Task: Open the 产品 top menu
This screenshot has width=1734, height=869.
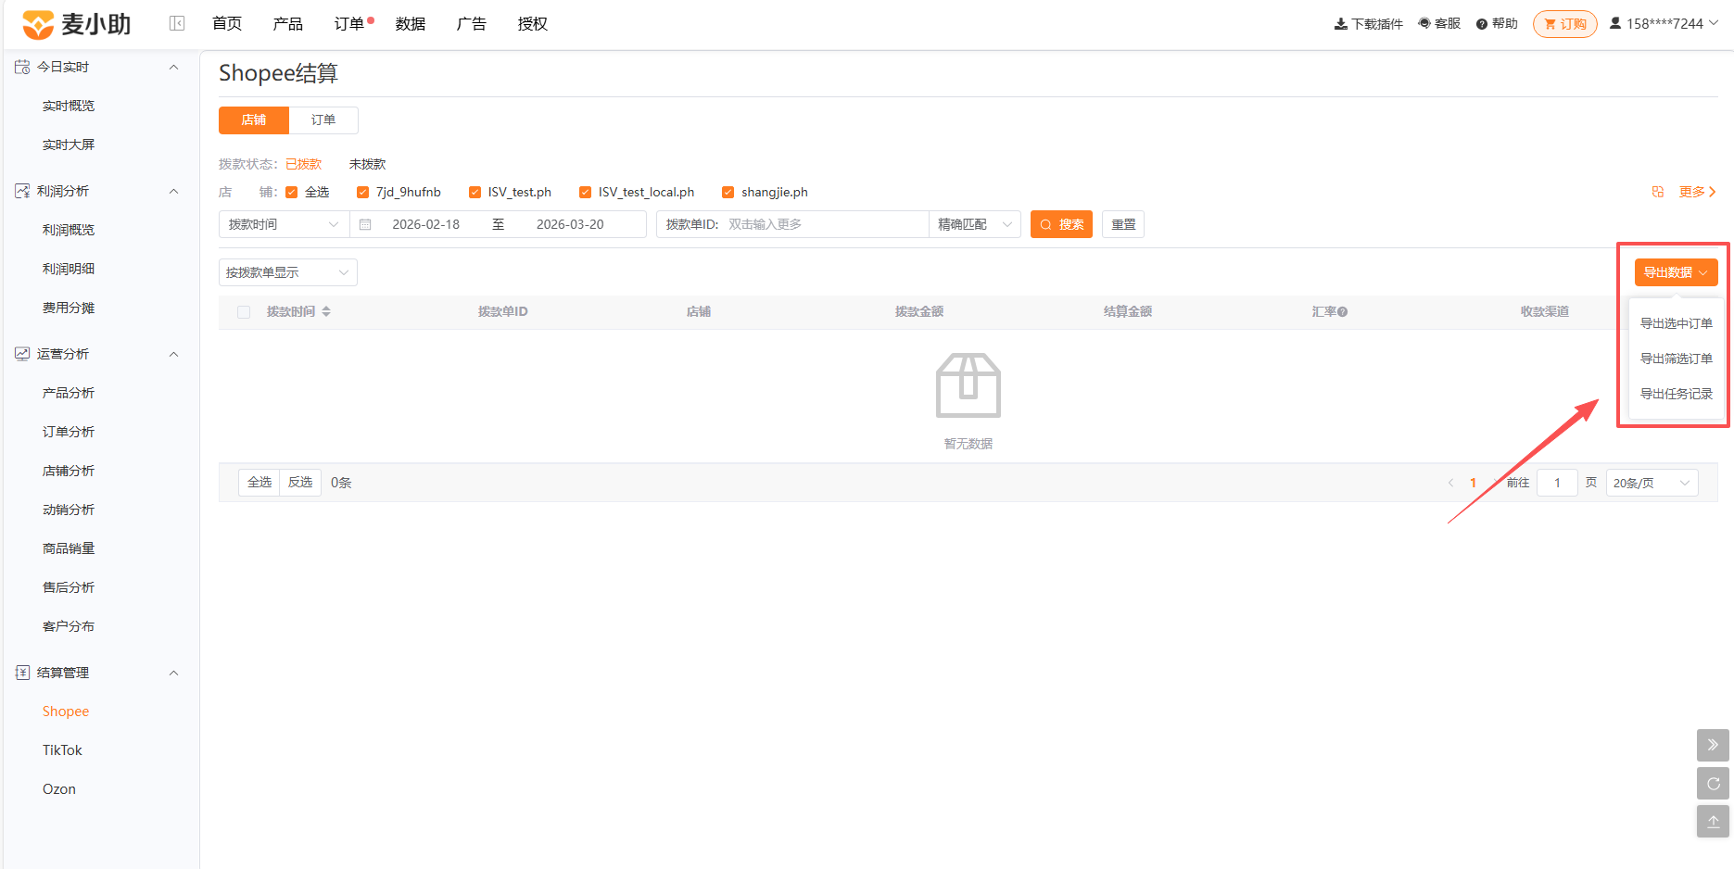Action: [x=288, y=24]
